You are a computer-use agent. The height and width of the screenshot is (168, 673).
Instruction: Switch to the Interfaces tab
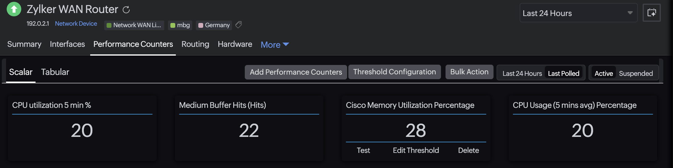pyautogui.click(x=67, y=44)
